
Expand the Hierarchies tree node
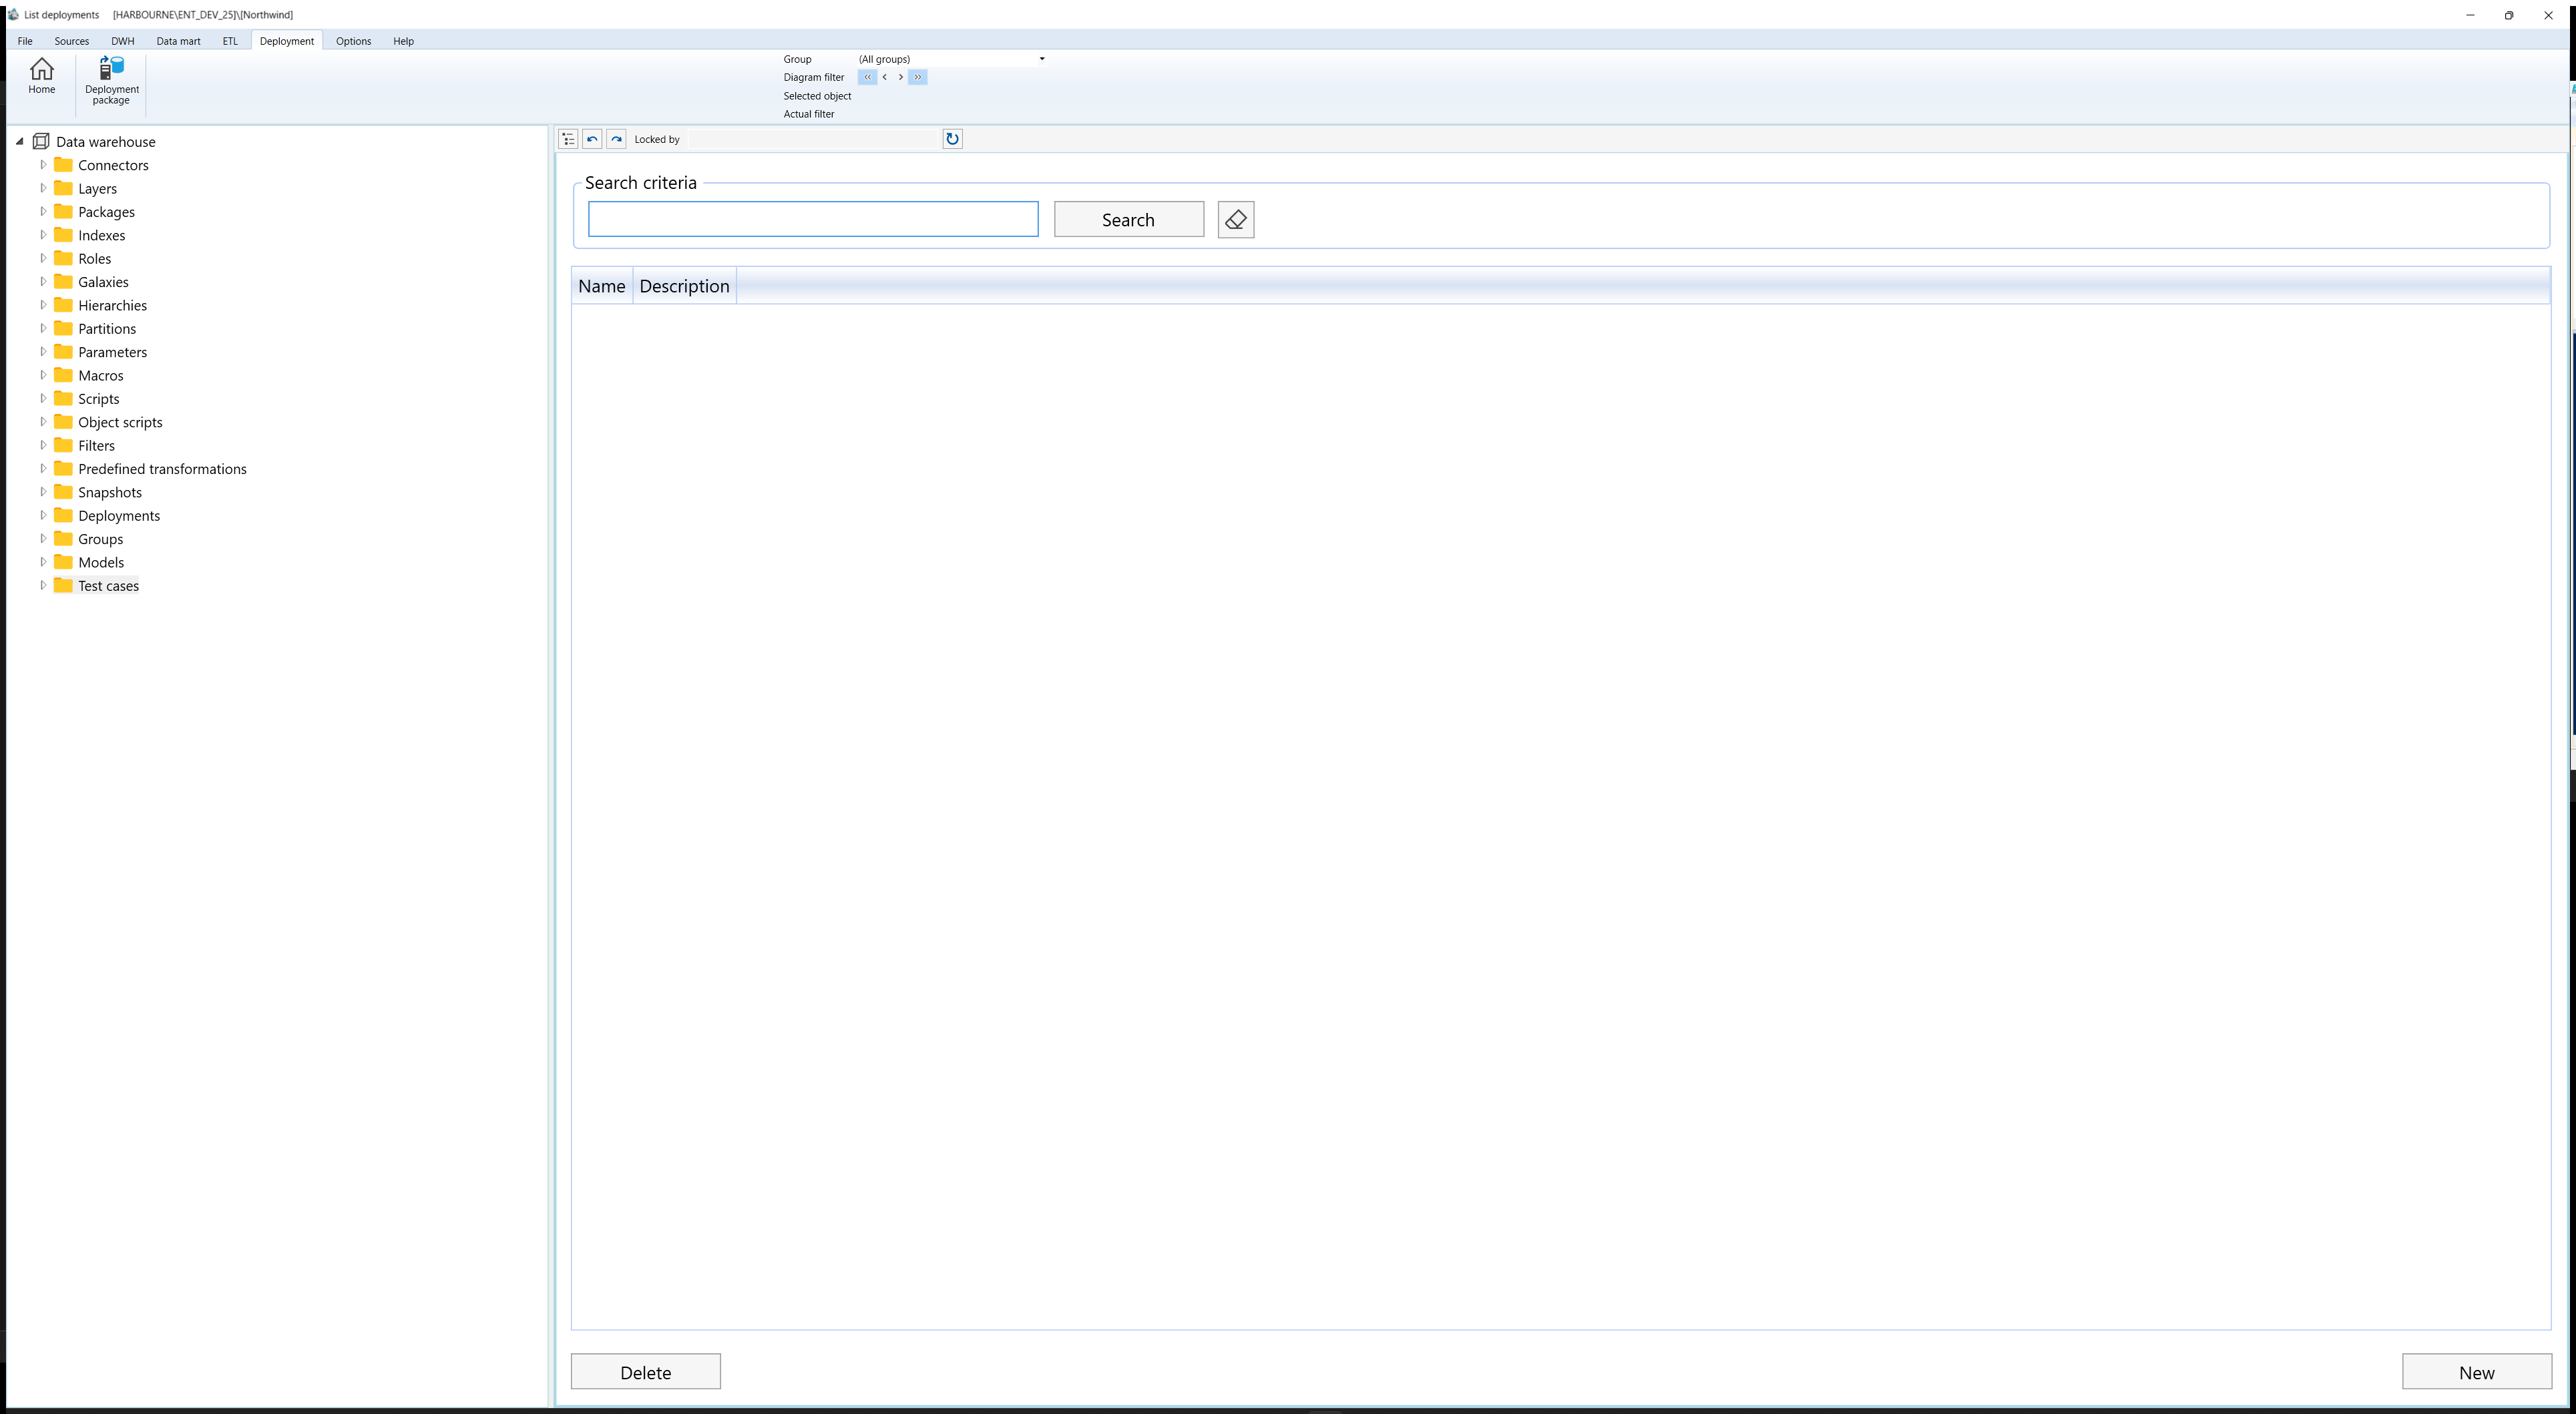pyautogui.click(x=43, y=305)
